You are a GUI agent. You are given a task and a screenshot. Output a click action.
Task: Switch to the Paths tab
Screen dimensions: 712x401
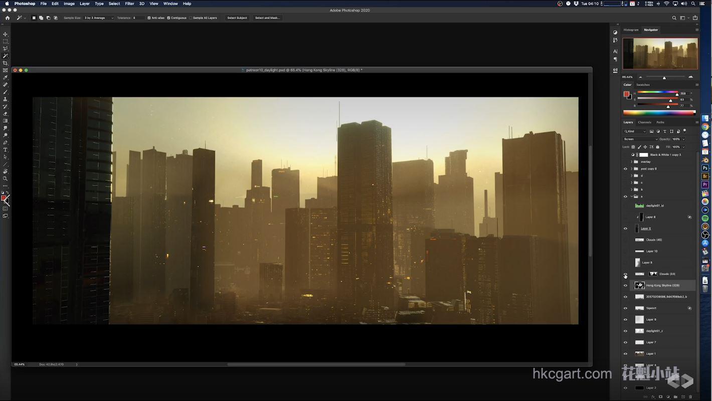coord(660,122)
